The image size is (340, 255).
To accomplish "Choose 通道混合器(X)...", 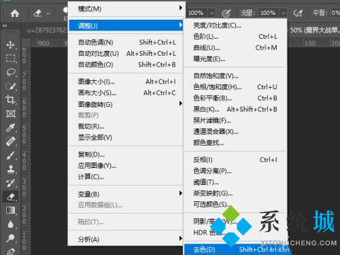I will coord(235,132).
